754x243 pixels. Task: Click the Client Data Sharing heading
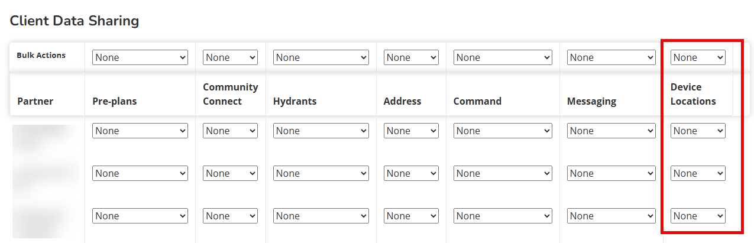(x=75, y=21)
